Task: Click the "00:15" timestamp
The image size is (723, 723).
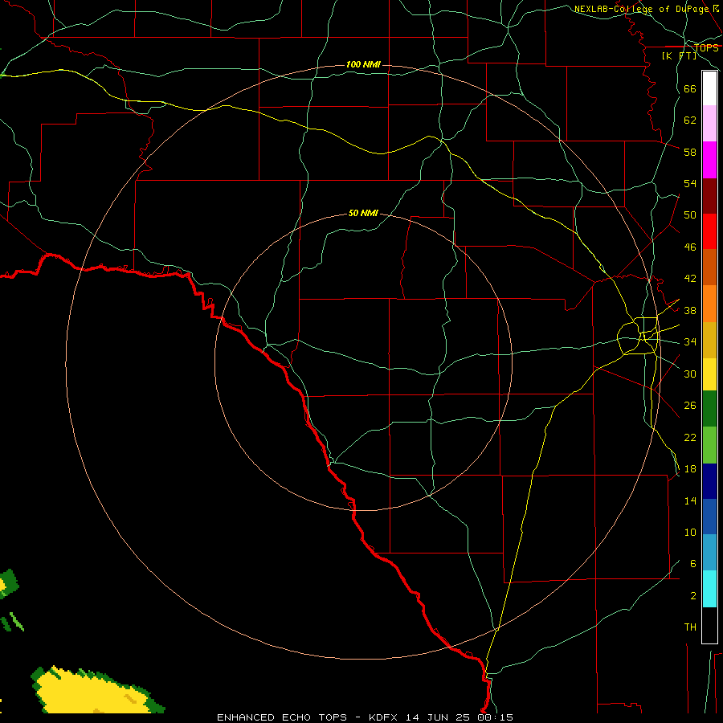Action: point(496,717)
